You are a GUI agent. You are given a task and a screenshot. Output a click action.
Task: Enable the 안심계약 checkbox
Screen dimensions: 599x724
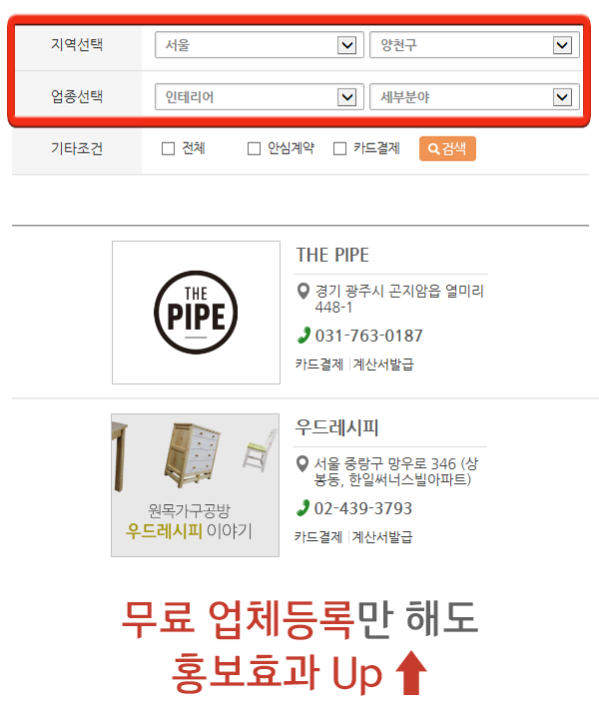(254, 149)
